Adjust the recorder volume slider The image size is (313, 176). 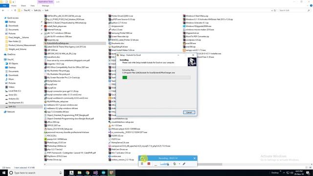165,164
